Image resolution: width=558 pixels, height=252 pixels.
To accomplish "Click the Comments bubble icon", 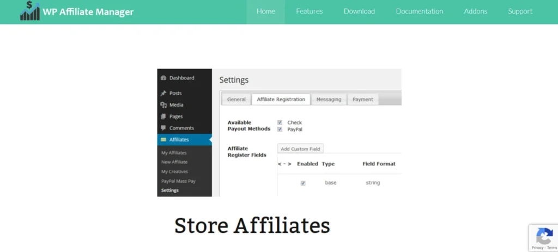I will click(x=163, y=128).
